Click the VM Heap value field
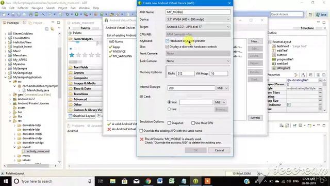 coord(219,73)
